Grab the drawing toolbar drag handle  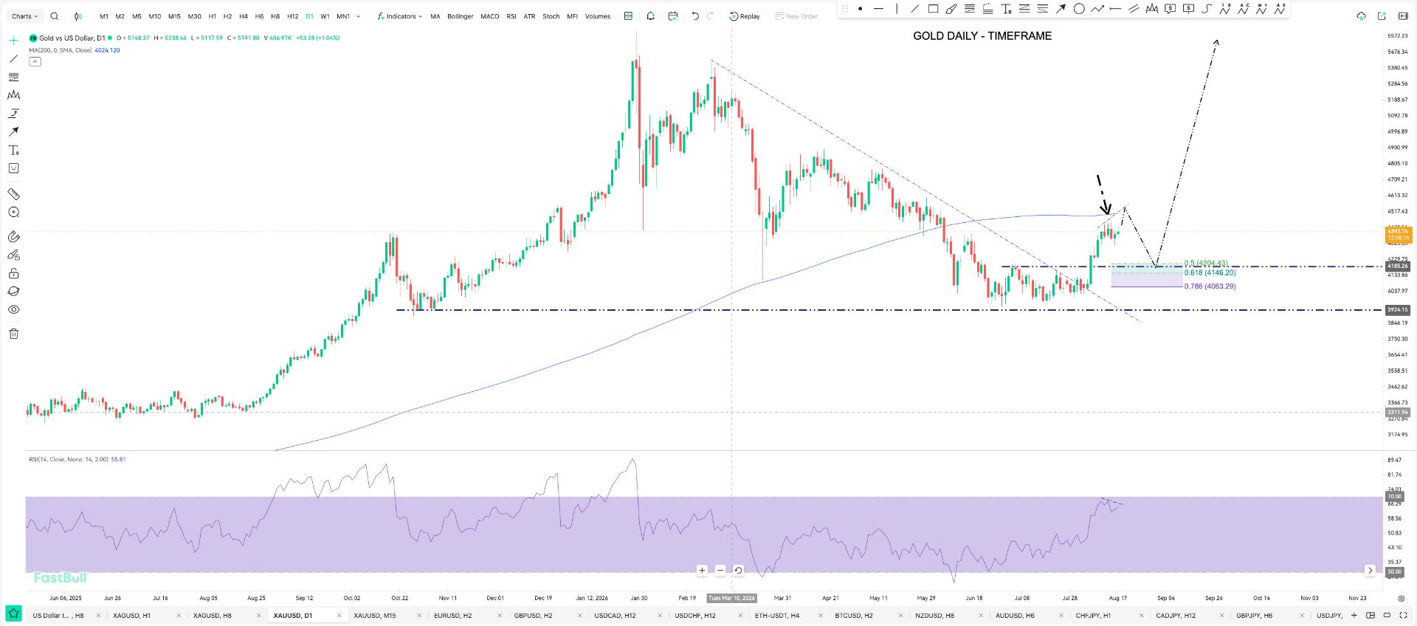pyautogui.click(x=845, y=9)
